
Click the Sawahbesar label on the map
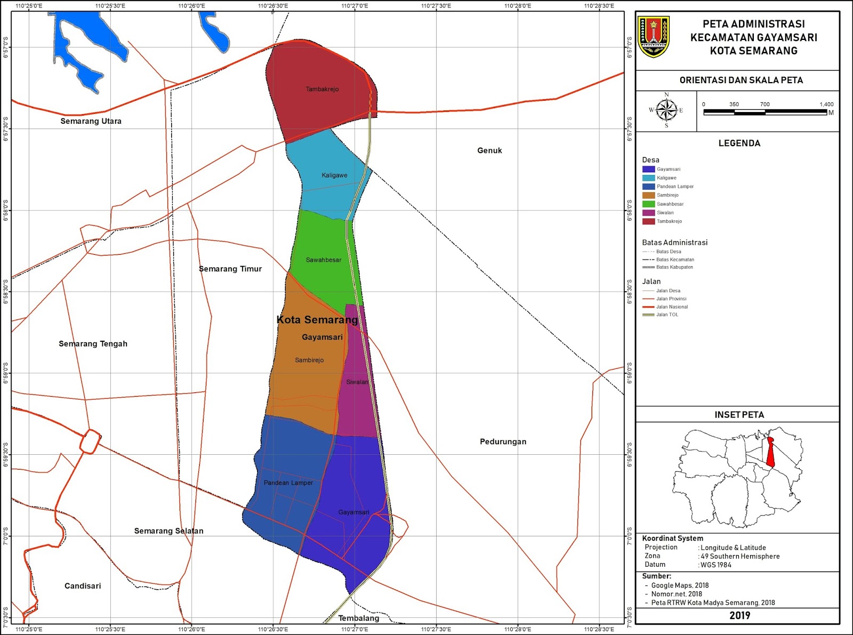click(x=324, y=260)
